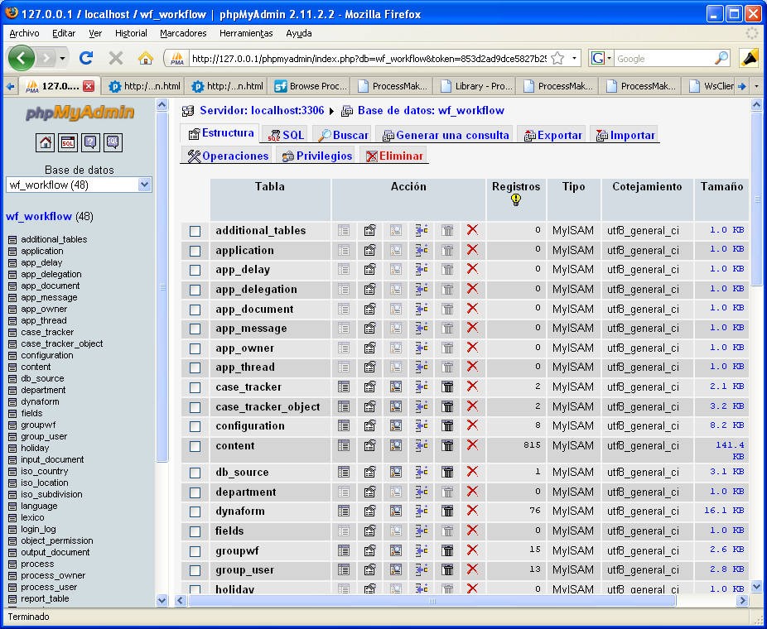Click the Servidor: localhost:3306 breadcrumb link
Image resolution: width=767 pixels, height=629 pixels.
[x=260, y=110]
